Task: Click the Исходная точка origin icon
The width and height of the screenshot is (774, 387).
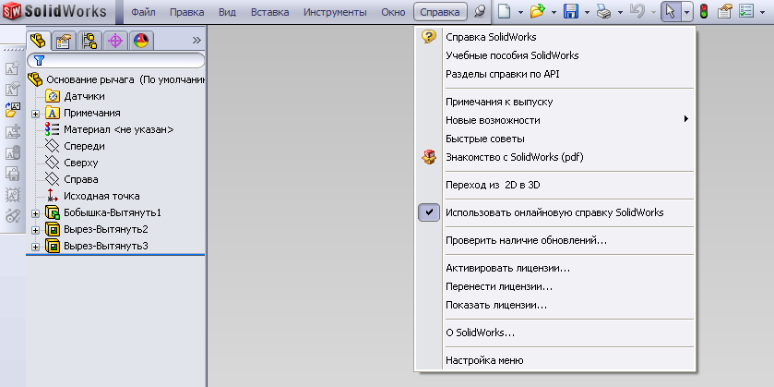Action: tap(53, 196)
